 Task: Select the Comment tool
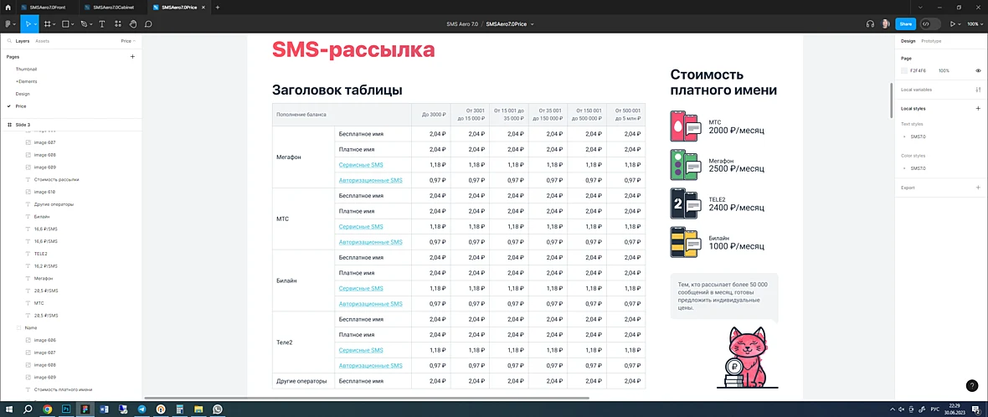click(149, 24)
